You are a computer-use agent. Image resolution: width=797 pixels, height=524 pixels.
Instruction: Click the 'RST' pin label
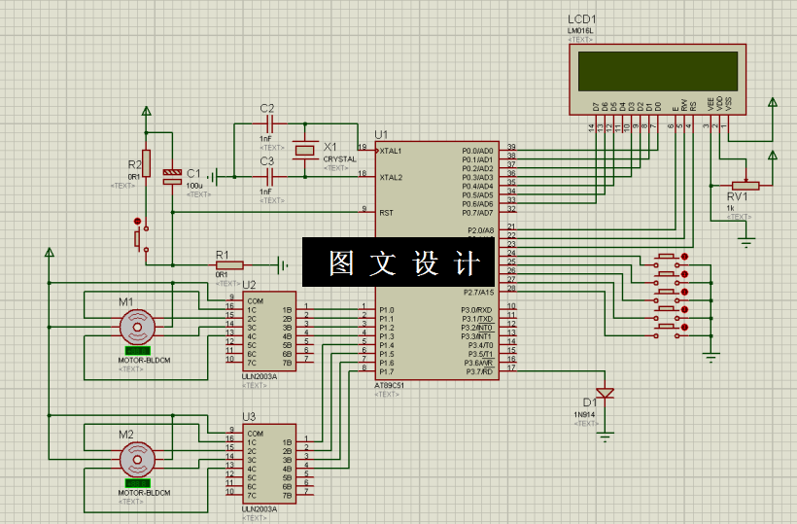coord(386,213)
